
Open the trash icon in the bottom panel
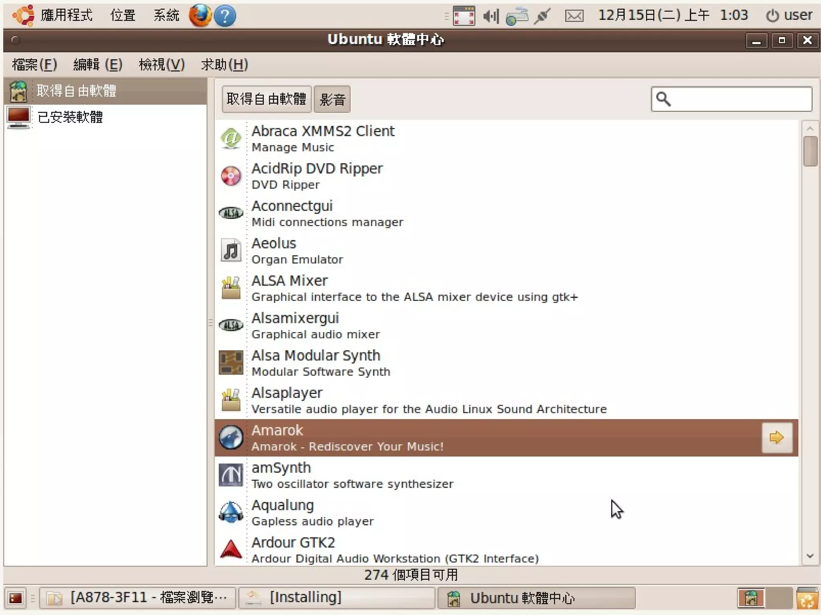pos(807,598)
